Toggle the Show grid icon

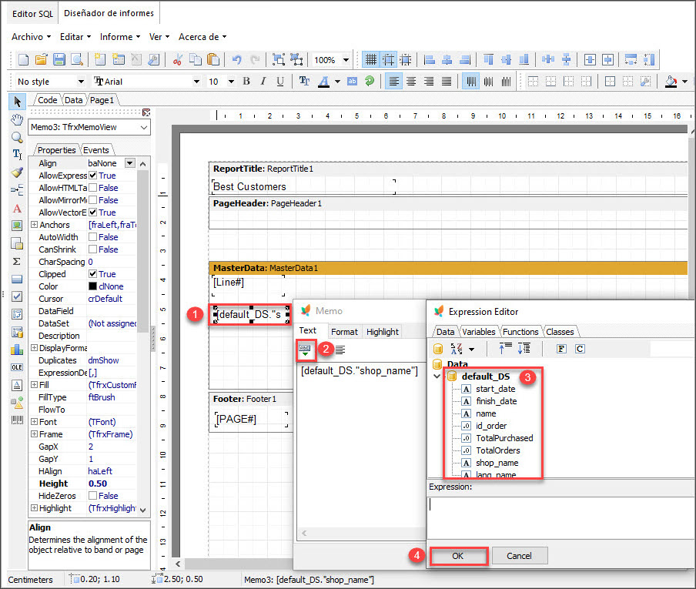point(370,59)
